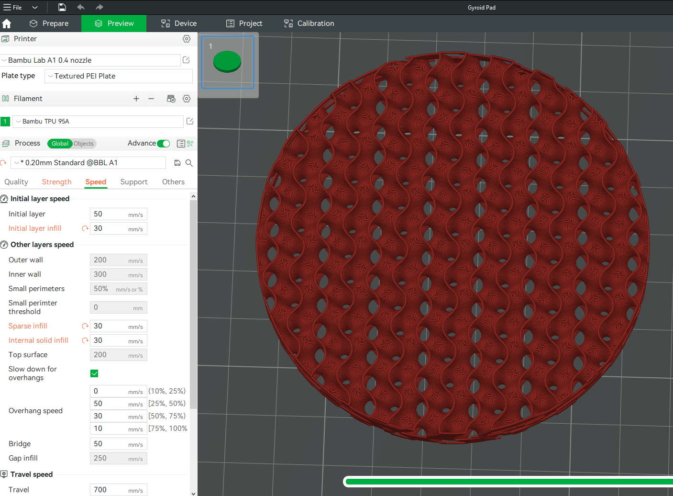Open printer settings gear icon
Screen dimensions: 673x496
[x=187, y=39]
